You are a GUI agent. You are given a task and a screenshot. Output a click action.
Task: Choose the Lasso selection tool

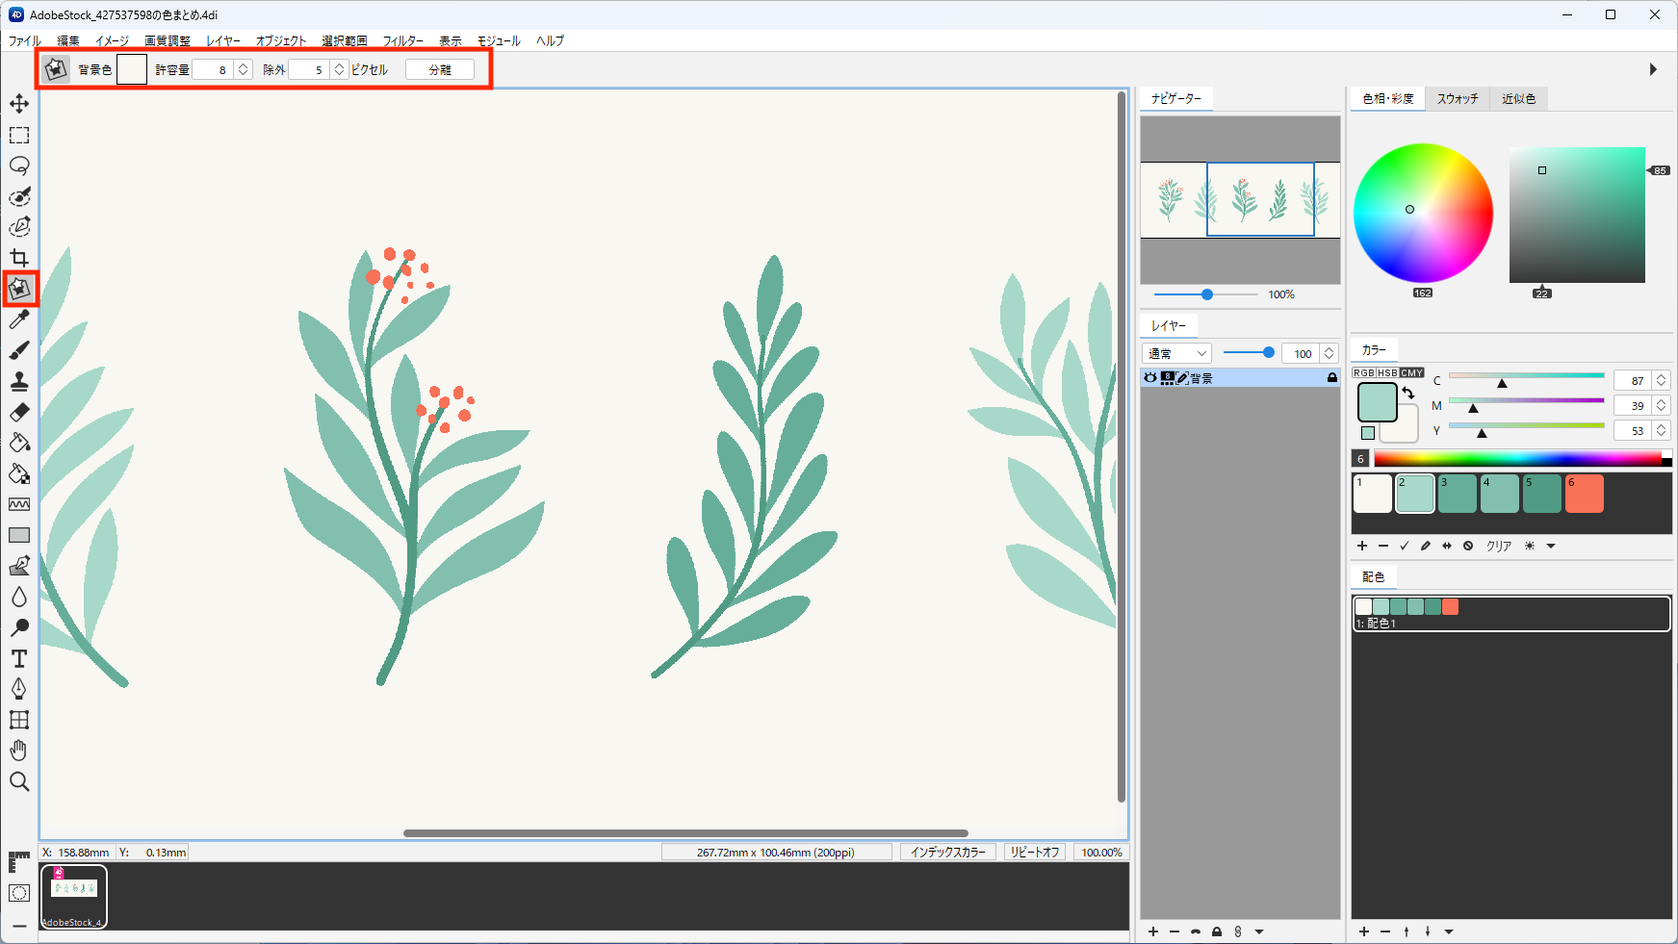pos(19,166)
